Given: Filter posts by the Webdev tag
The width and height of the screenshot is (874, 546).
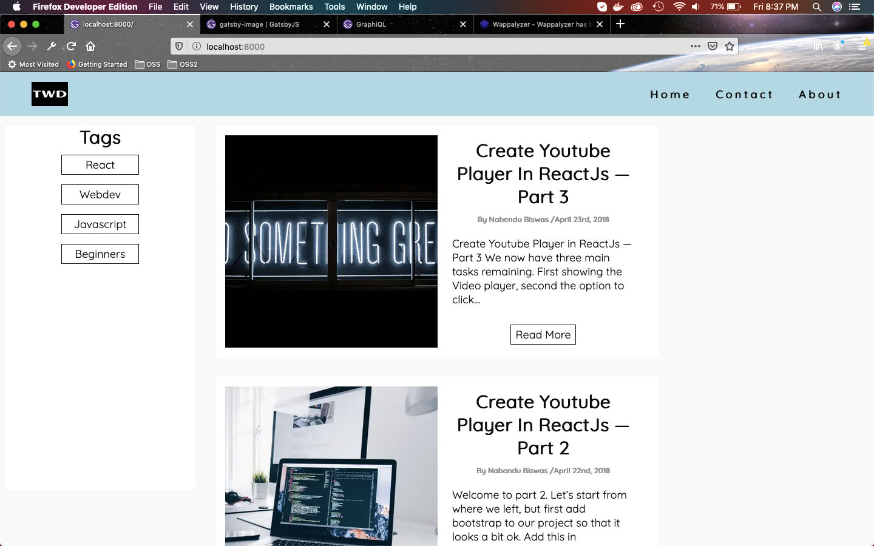Looking at the screenshot, I should pyautogui.click(x=100, y=195).
